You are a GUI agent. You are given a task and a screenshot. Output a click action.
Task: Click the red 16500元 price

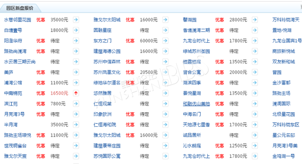pyautogui.click(x=59, y=93)
